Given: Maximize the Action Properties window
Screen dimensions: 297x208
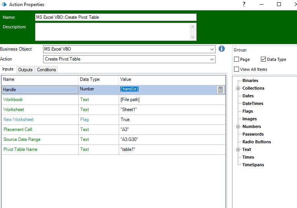Looking at the screenshot, I should point(279,4).
